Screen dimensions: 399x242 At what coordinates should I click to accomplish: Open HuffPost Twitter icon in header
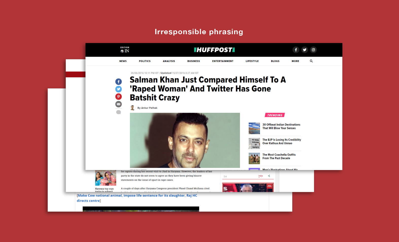click(x=305, y=50)
